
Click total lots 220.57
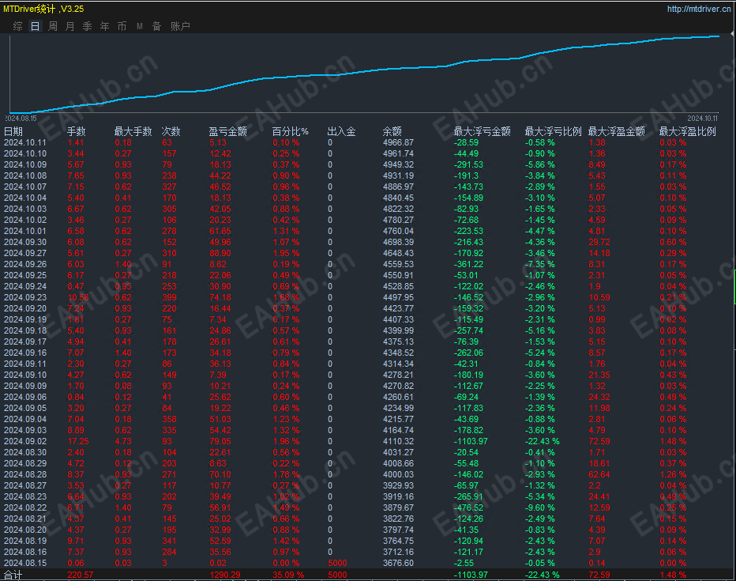[81, 575]
